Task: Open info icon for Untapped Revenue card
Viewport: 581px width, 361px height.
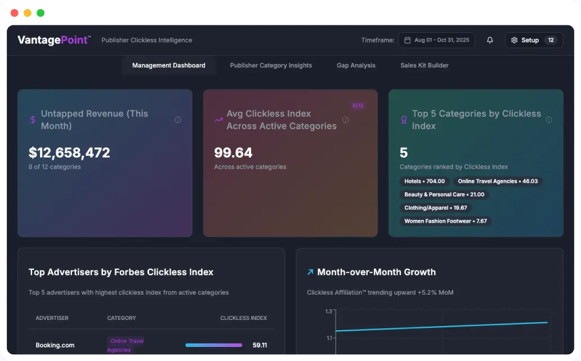Action: (178, 120)
